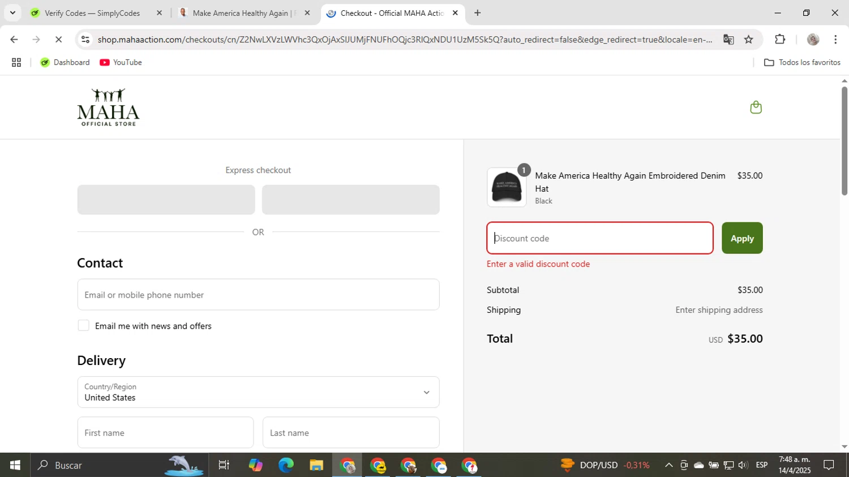The image size is (849, 477).
Task: Launch Microsoft Edge from the taskbar
Action: click(286, 465)
